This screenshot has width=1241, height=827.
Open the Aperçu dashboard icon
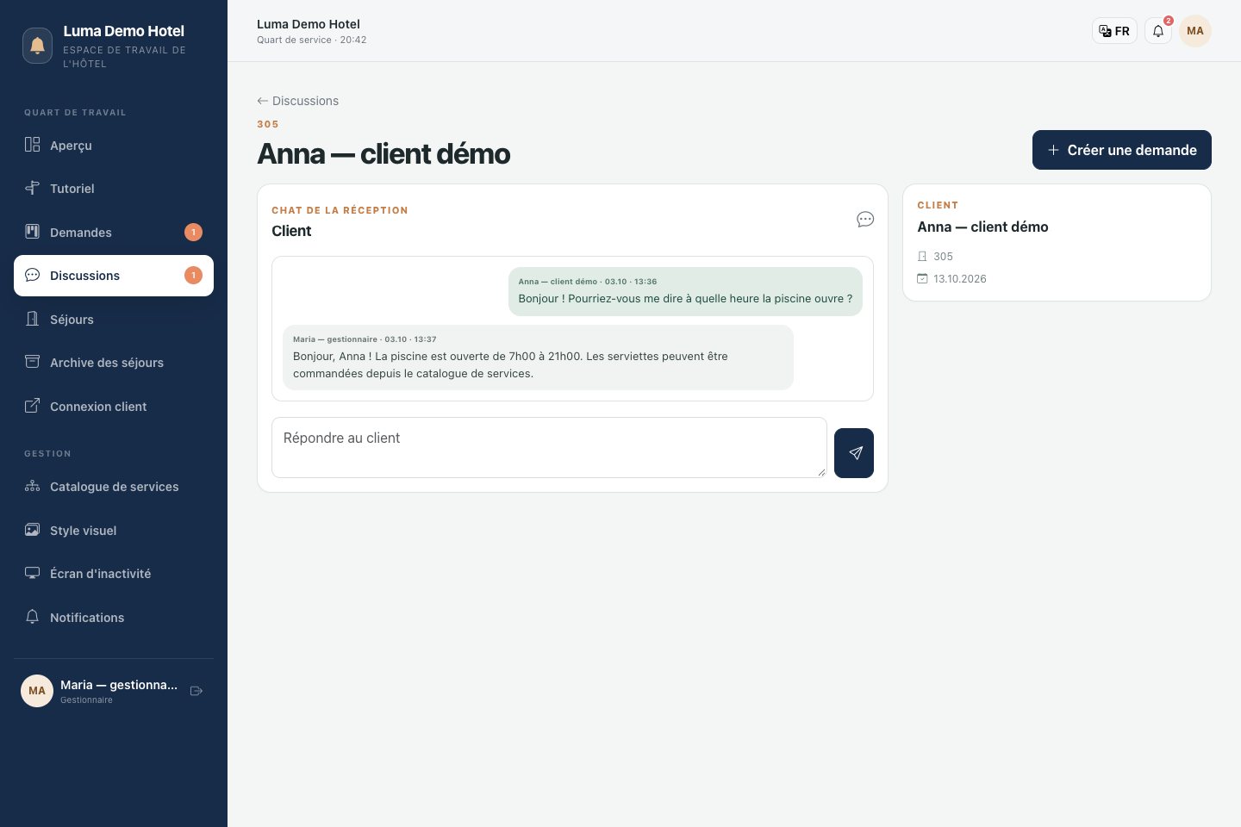click(x=32, y=145)
